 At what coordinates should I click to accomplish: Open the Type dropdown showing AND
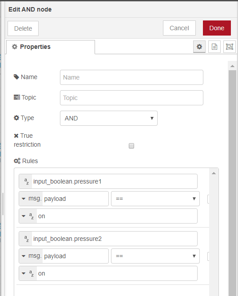(109, 118)
